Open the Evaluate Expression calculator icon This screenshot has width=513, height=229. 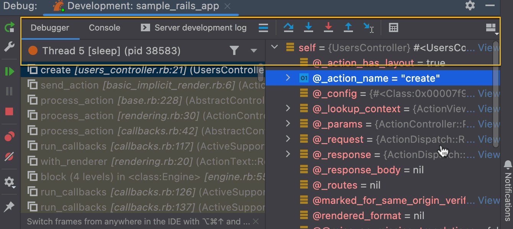pyautogui.click(x=393, y=27)
